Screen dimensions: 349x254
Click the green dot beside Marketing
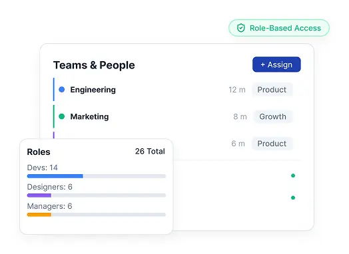[62, 116]
